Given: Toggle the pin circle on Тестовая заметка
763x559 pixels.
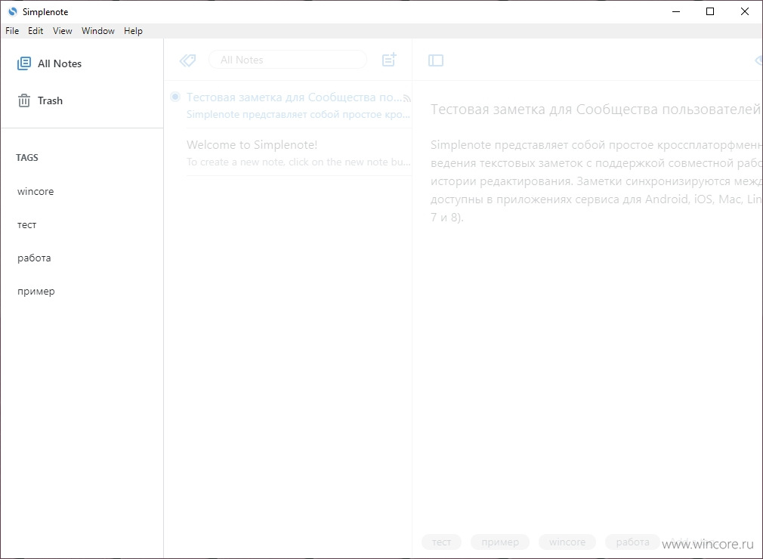Looking at the screenshot, I should pos(175,97).
